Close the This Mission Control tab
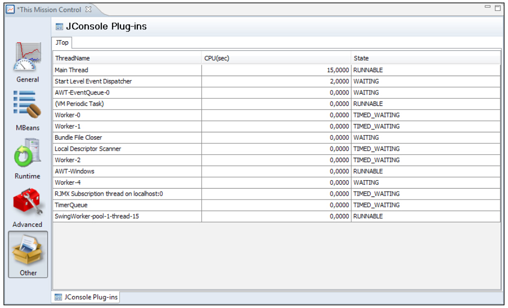 pos(88,9)
